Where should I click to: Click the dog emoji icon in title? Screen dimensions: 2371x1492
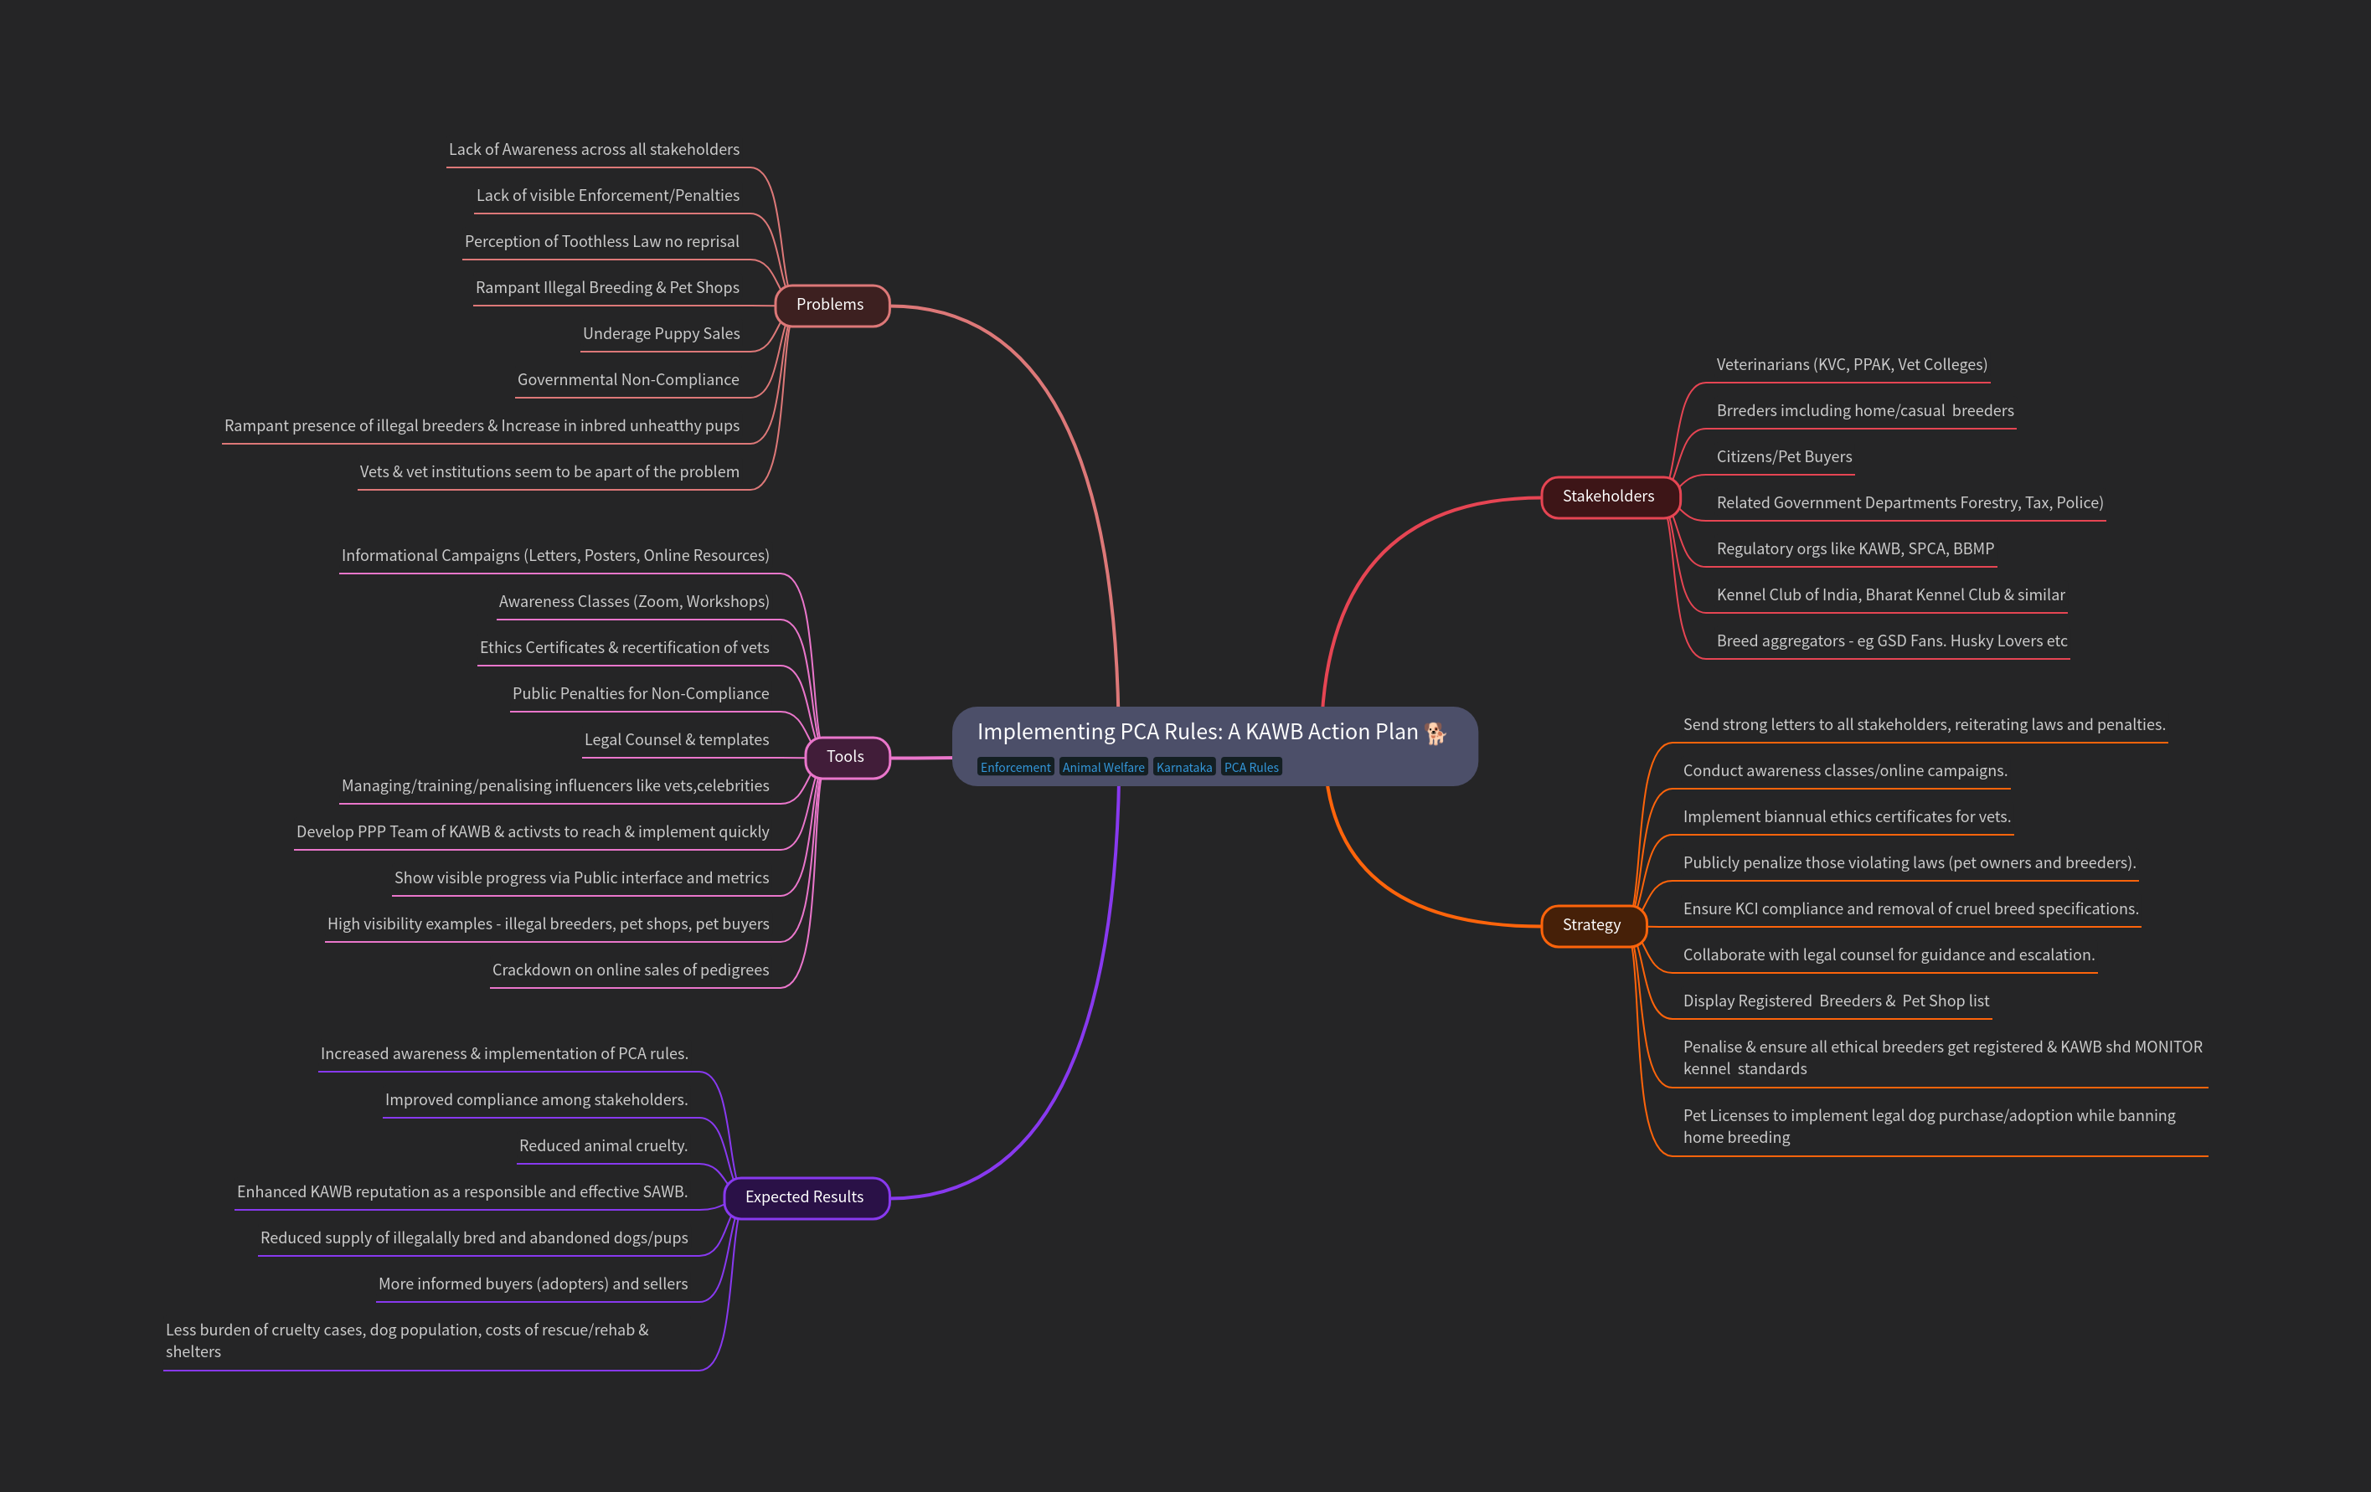1435,733
